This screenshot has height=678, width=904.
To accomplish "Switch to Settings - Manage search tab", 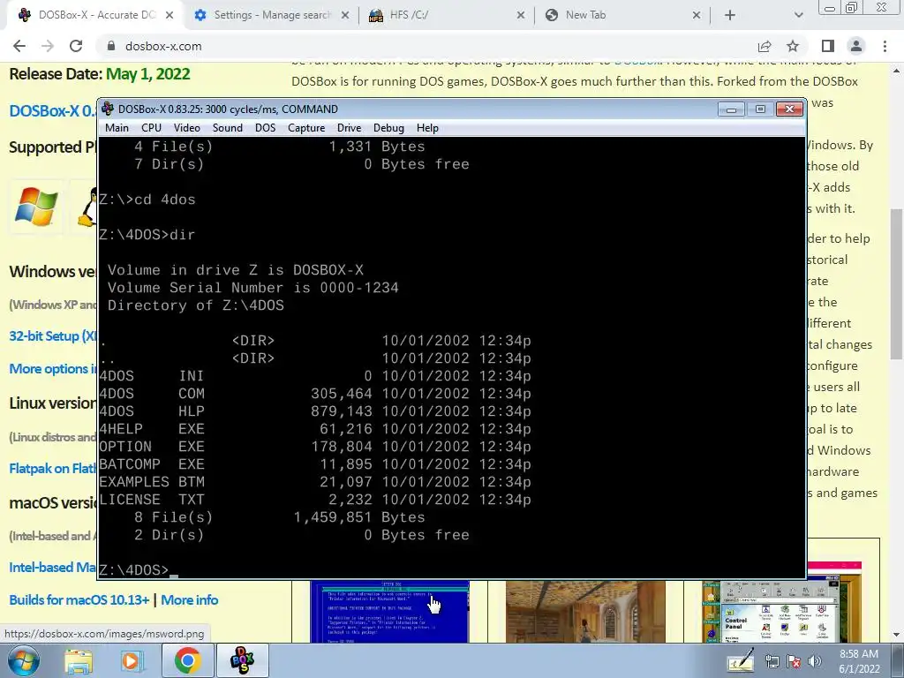I will tap(271, 15).
